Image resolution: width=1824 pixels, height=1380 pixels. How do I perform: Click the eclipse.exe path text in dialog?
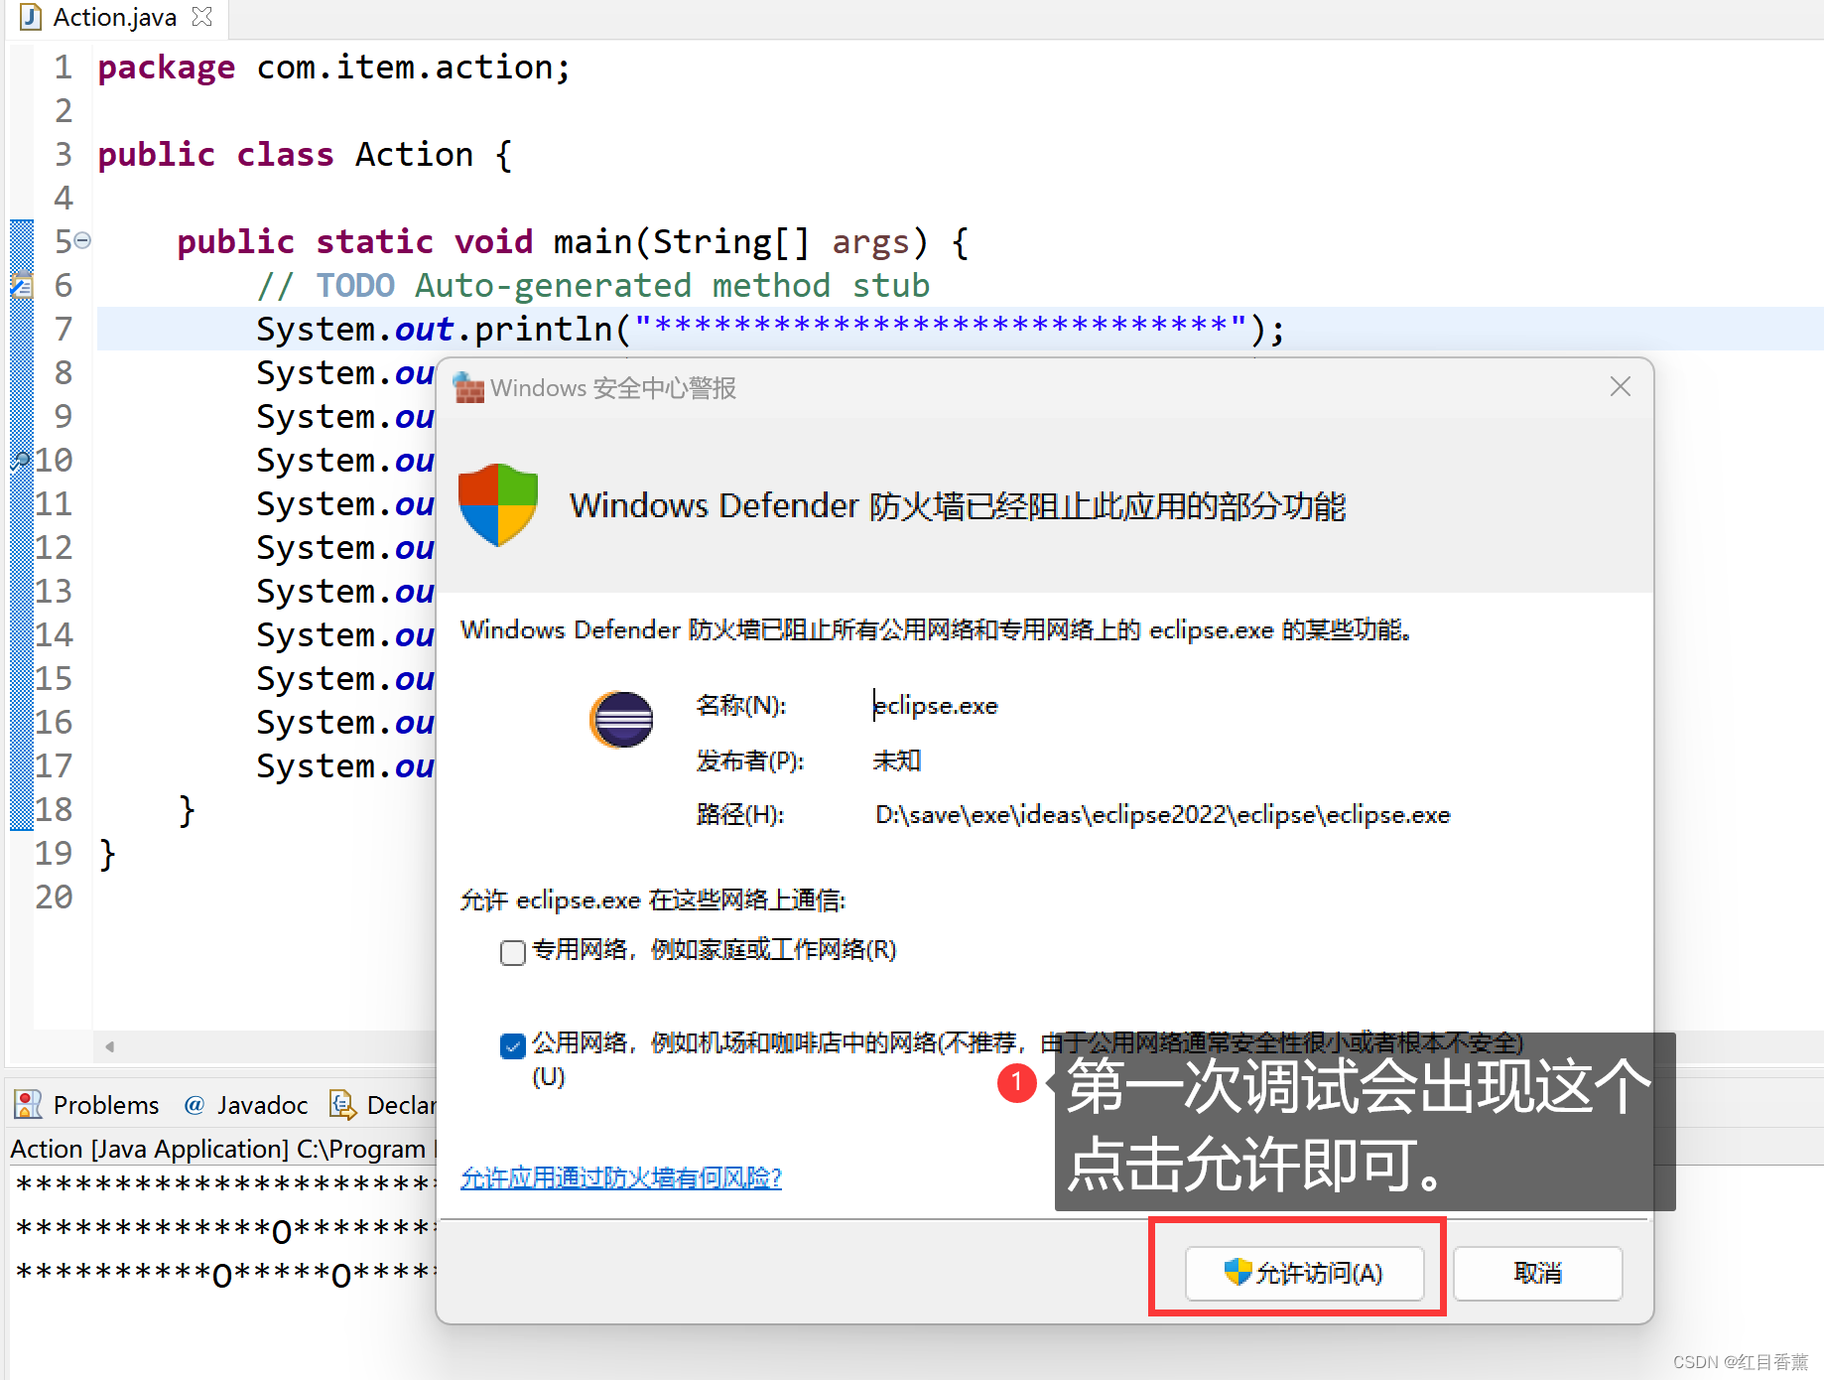(1162, 815)
